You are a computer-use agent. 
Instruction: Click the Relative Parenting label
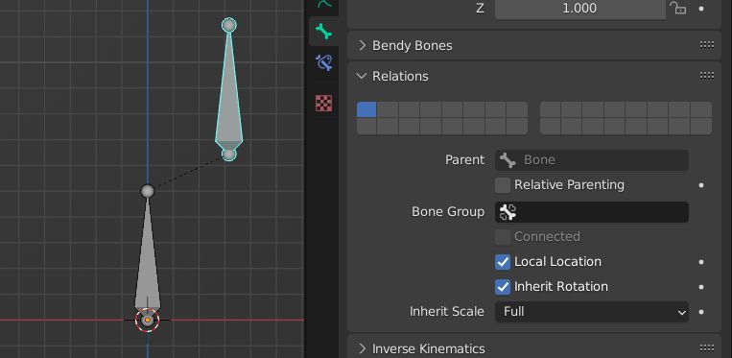569,185
